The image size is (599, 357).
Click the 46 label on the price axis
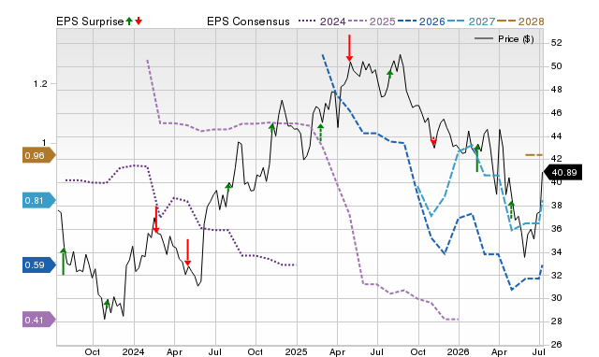click(557, 112)
